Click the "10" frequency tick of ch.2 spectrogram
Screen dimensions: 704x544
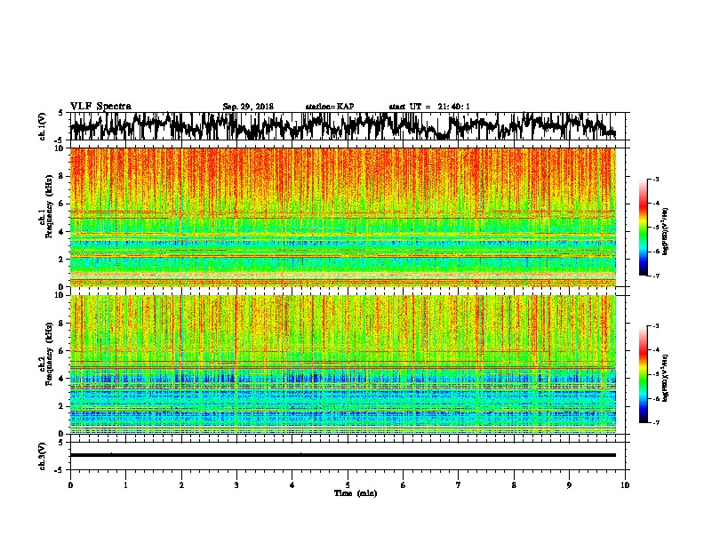(60, 295)
